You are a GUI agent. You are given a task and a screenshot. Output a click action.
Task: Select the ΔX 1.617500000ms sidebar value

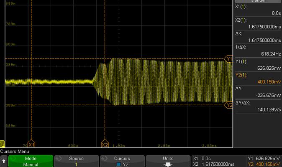pos(258,37)
